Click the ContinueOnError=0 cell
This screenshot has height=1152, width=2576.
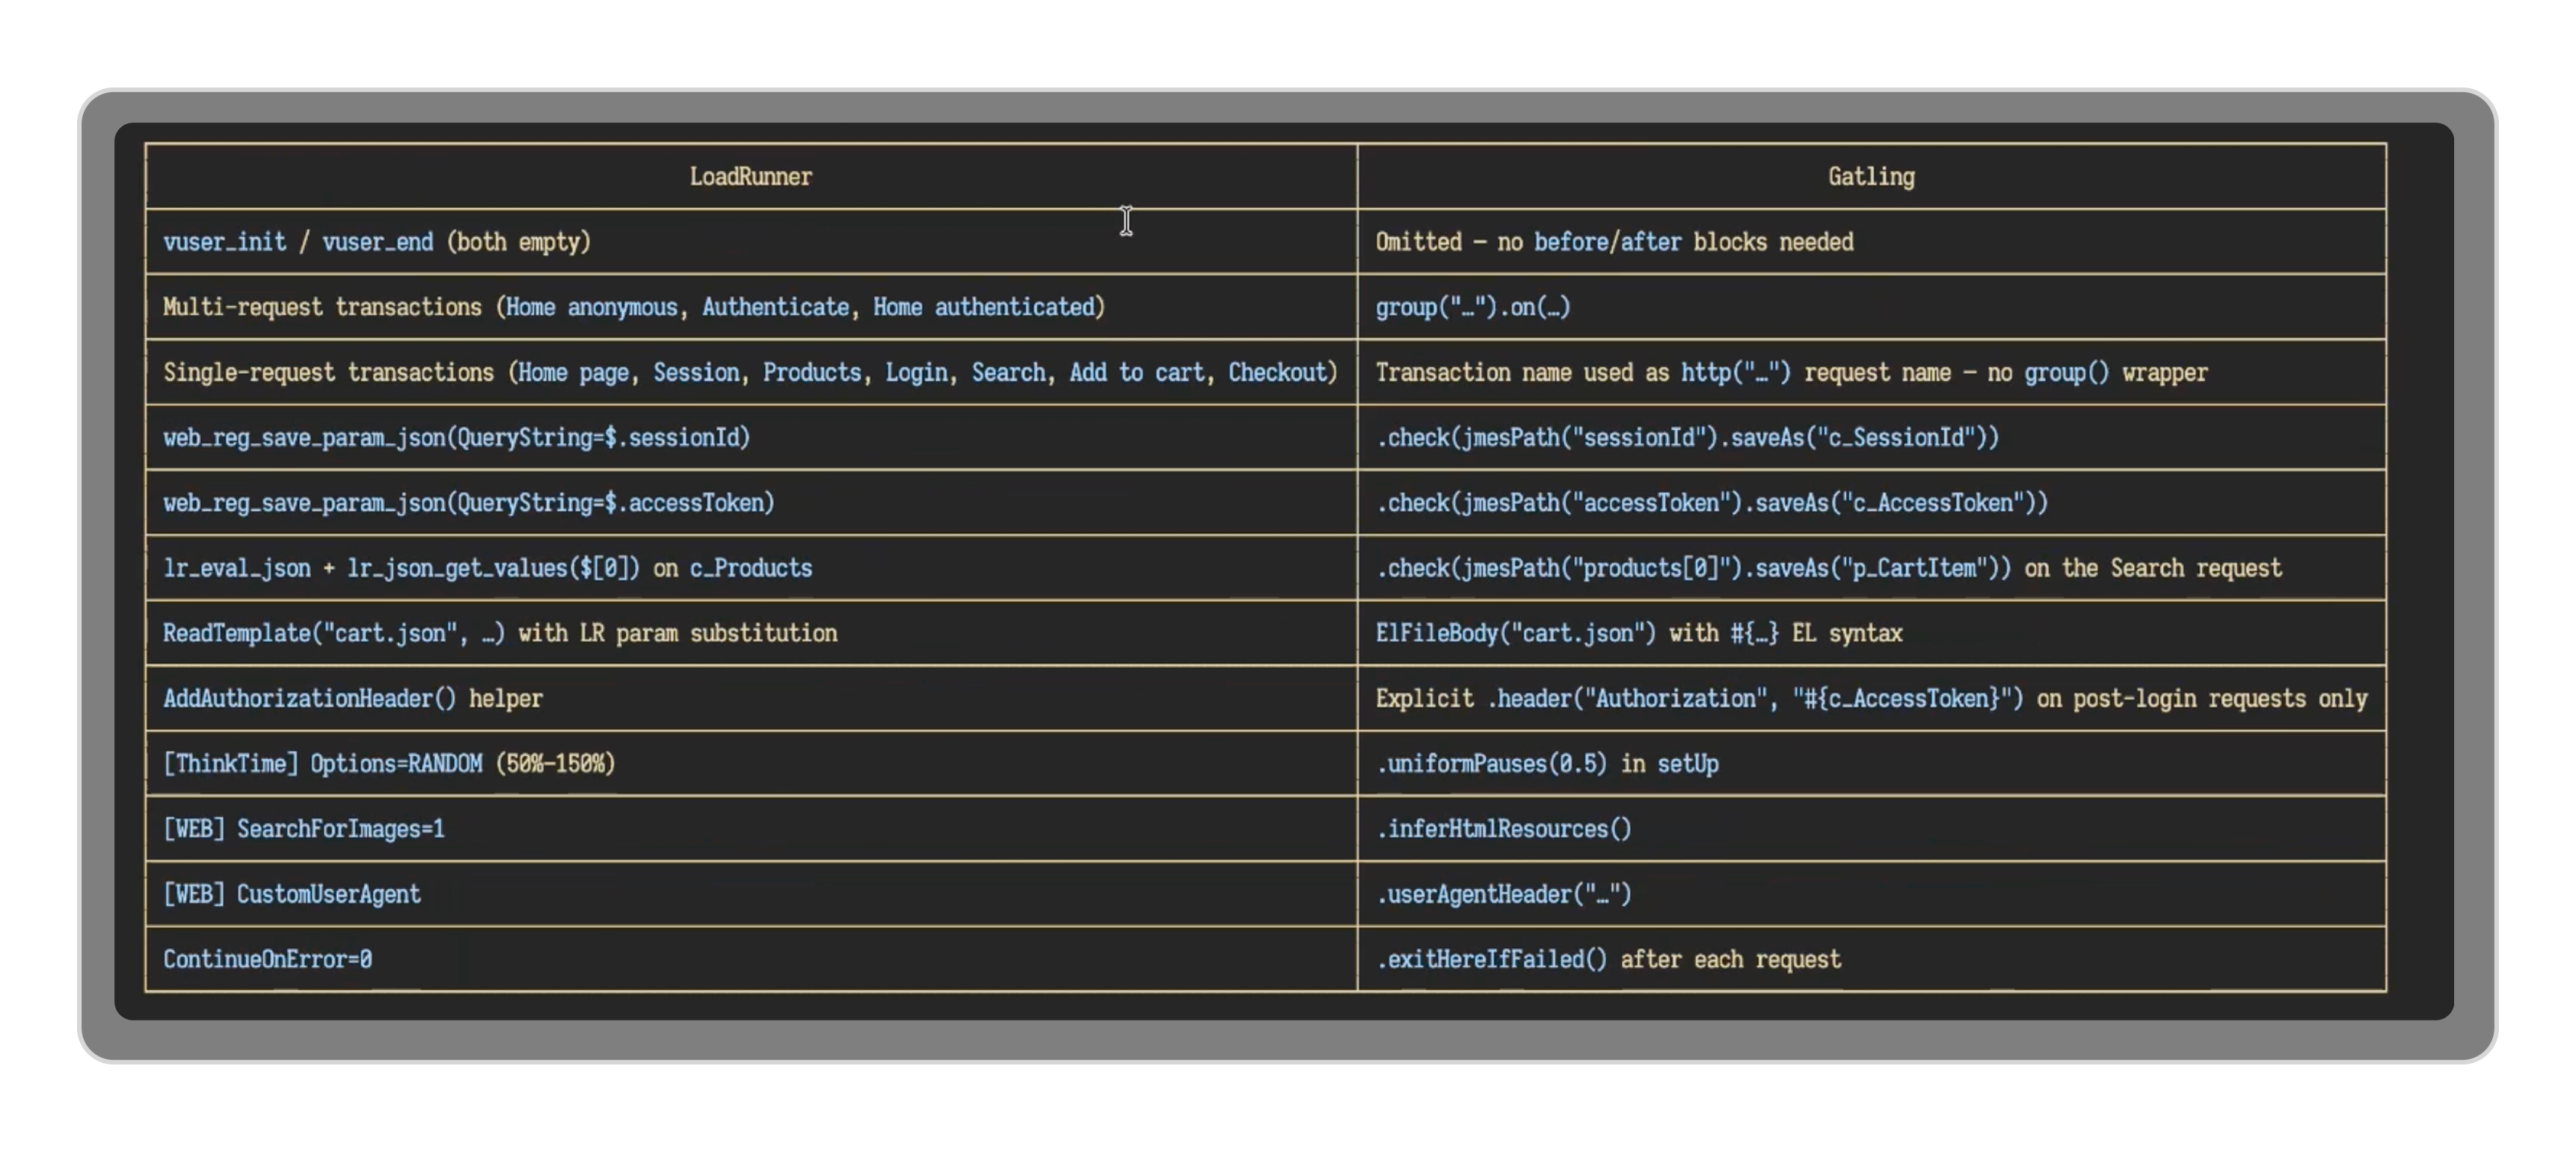(267, 959)
